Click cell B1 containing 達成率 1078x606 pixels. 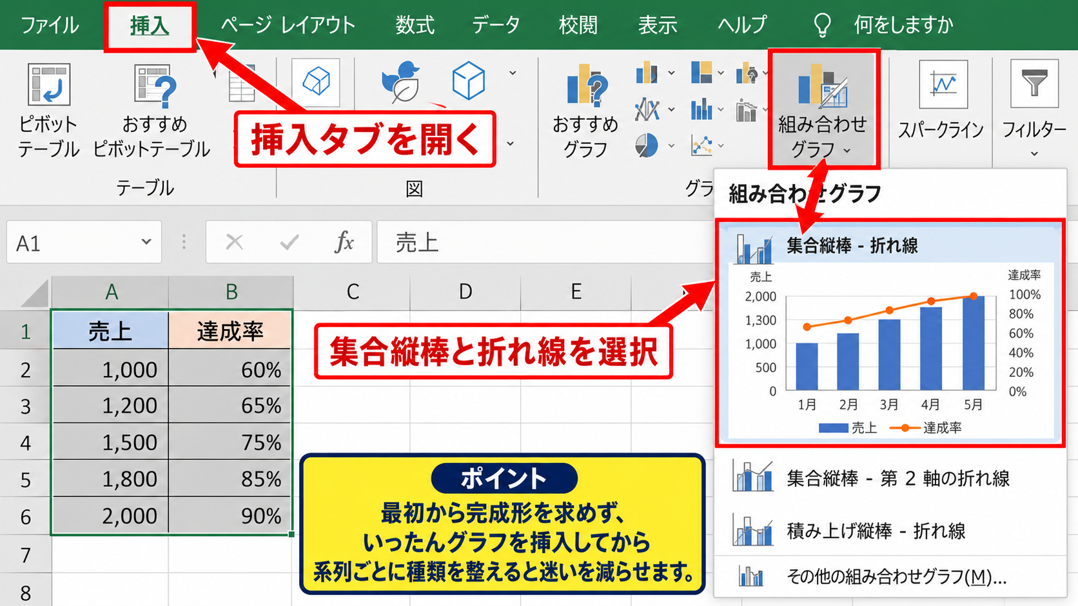(230, 331)
